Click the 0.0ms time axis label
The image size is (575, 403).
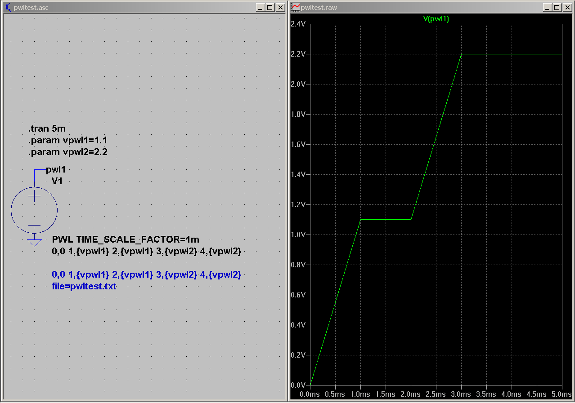pos(310,394)
